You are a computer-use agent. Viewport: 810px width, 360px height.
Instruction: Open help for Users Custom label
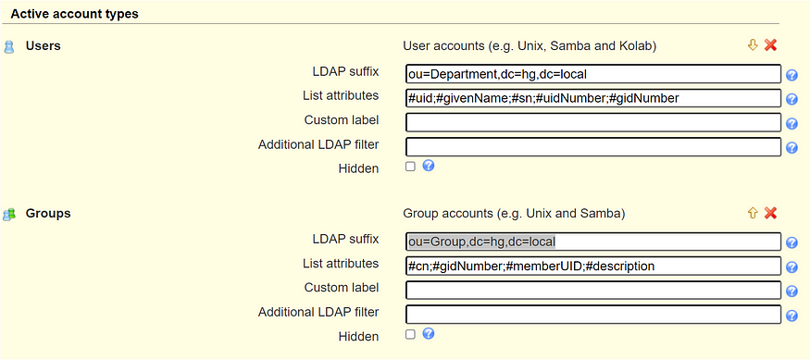[x=791, y=124]
